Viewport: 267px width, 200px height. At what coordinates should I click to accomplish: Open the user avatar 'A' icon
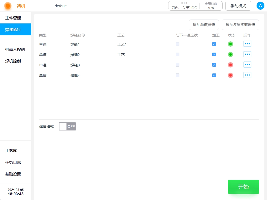260,6
